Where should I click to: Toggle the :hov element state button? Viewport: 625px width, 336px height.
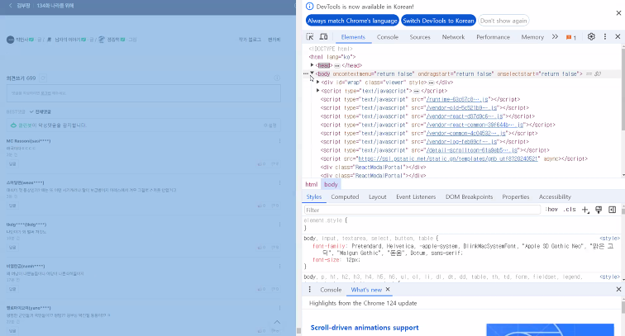coord(551,210)
